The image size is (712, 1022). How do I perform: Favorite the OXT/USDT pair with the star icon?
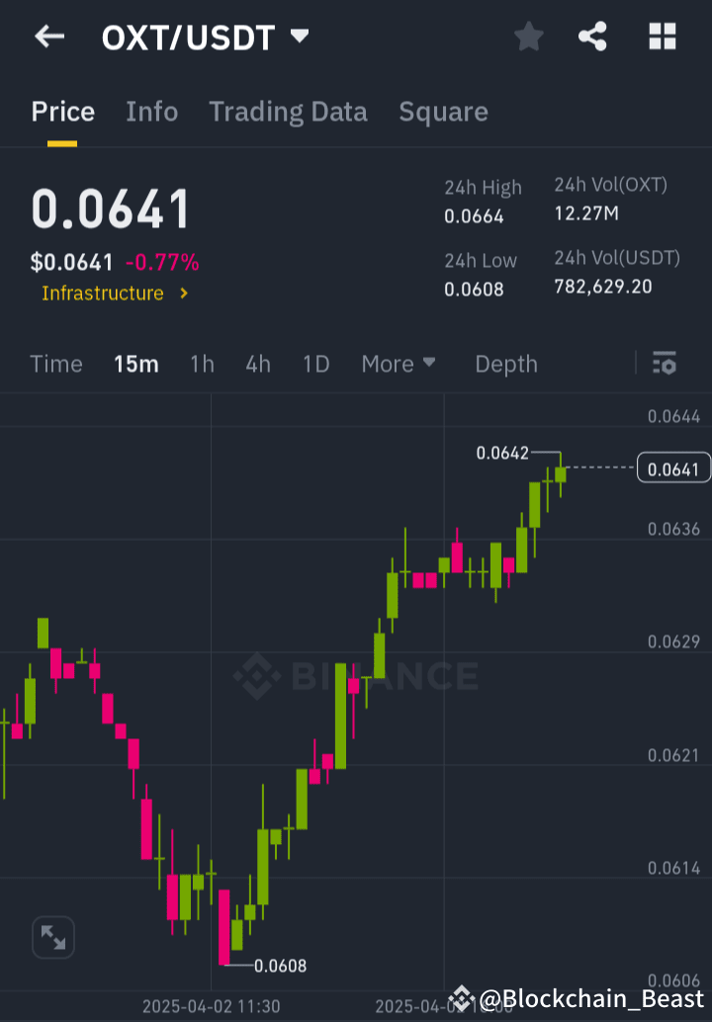coord(528,36)
